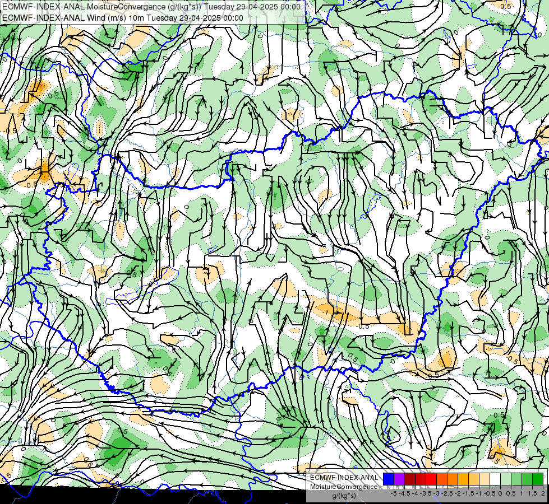
Task: Select the medium green swatch between 1 and 1.5
Action: [527, 479]
